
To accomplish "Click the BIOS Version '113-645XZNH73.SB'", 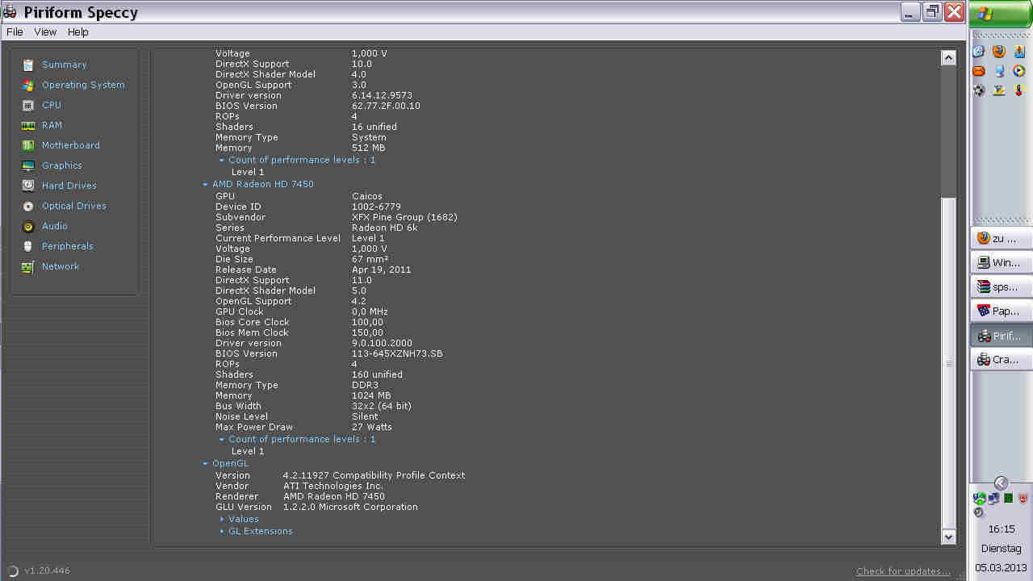I will click(x=397, y=353).
